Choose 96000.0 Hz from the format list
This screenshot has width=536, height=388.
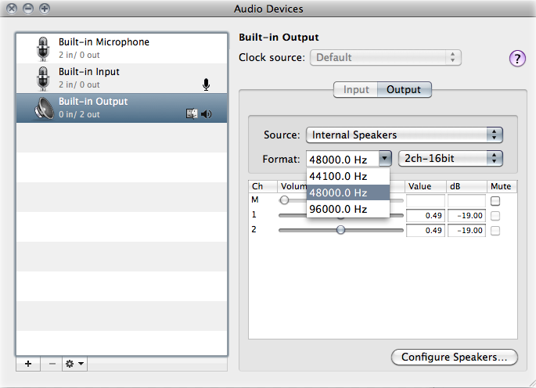point(348,209)
